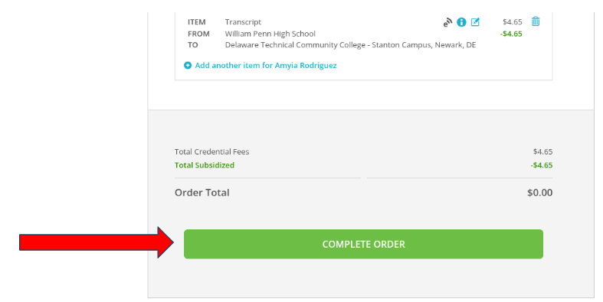Add another item for Amyia Rodriguez
This screenshot has height=302, width=603.
click(265, 65)
